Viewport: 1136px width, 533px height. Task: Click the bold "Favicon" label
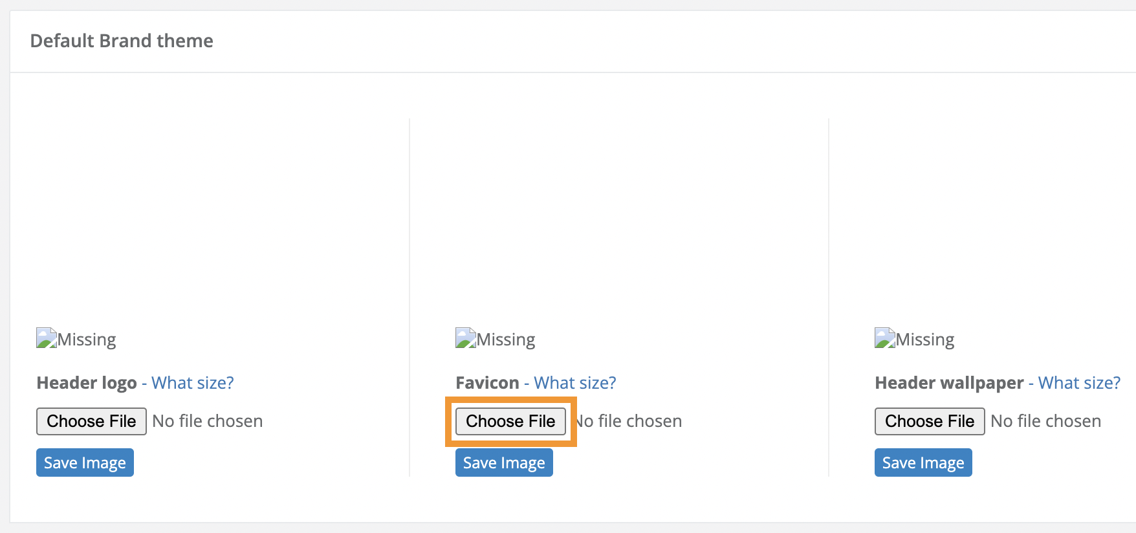pyautogui.click(x=487, y=383)
